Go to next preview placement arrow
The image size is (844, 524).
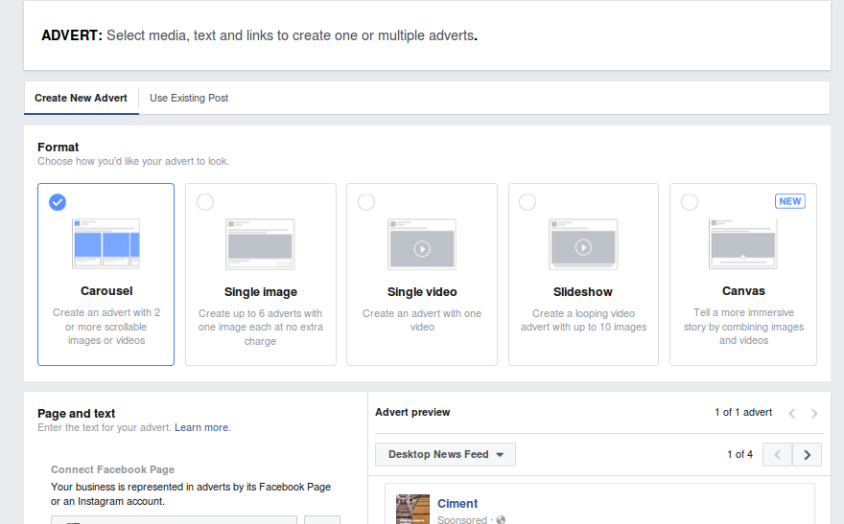click(808, 454)
